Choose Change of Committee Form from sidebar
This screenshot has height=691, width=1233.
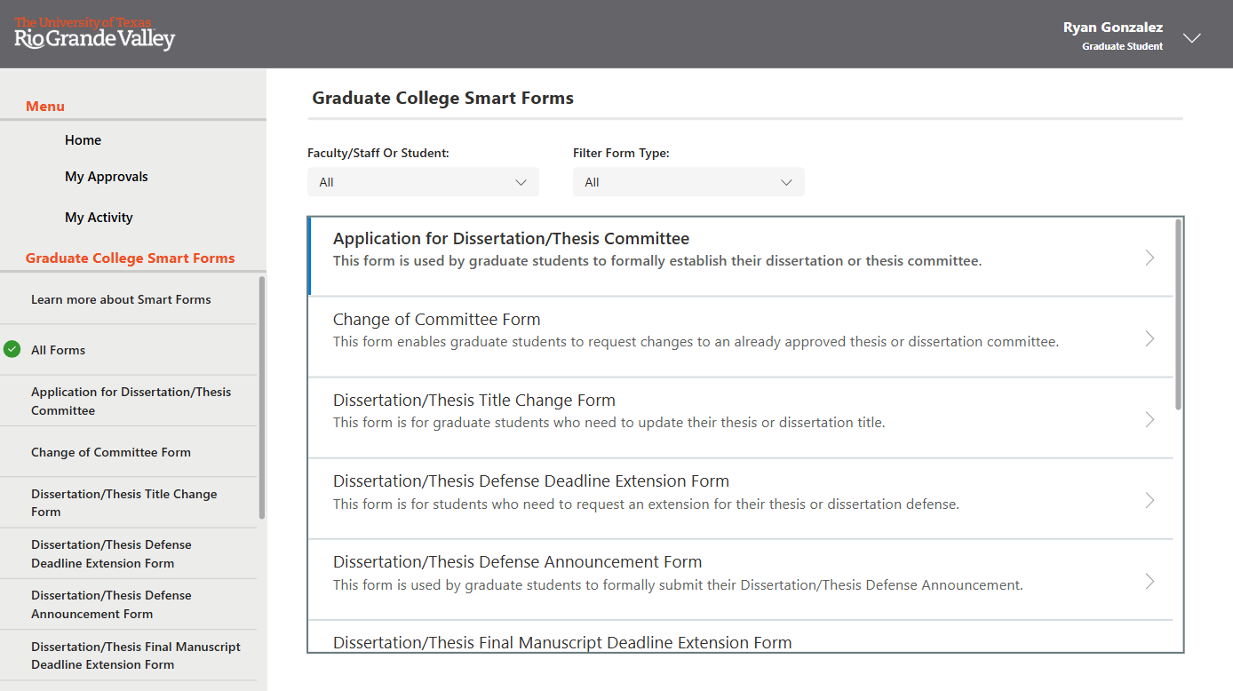pyautogui.click(x=110, y=452)
